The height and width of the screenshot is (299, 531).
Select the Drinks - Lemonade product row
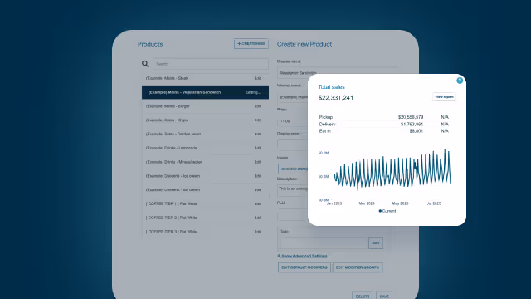205,148
